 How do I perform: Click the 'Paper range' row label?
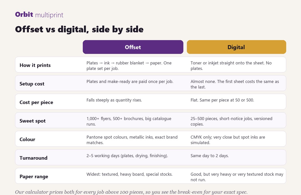34,176
